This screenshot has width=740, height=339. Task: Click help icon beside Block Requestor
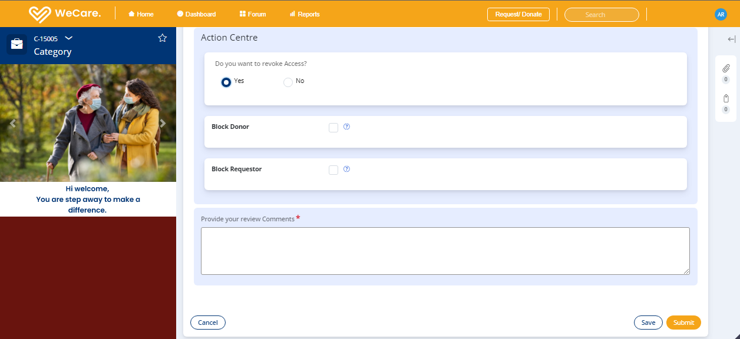tap(346, 169)
